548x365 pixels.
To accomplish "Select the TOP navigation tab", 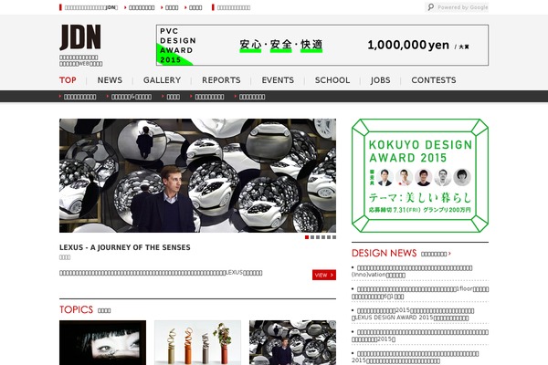I will (68, 80).
